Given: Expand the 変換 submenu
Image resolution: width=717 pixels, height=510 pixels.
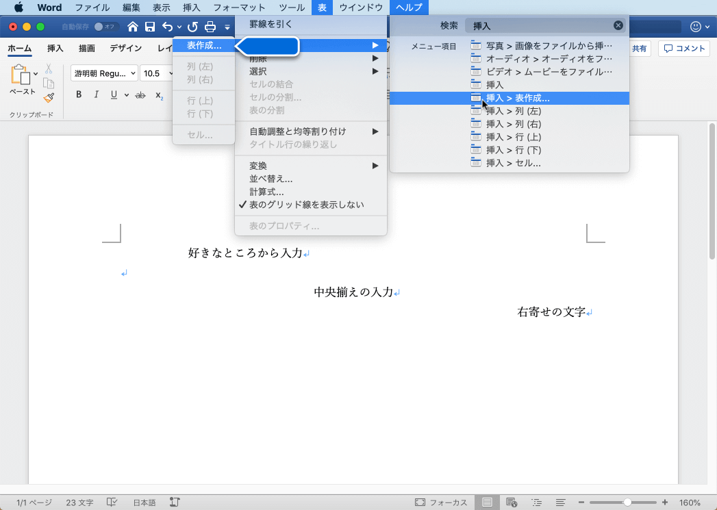Looking at the screenshot, I should [x=311, y=166].
